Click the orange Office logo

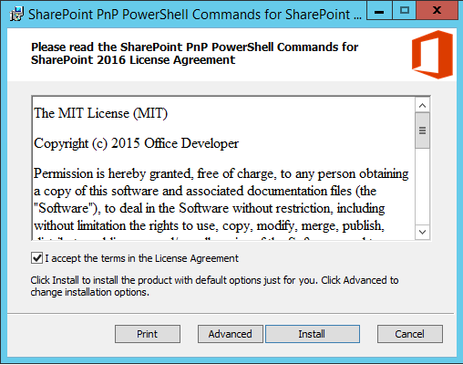pyautogui.click(x=432, y=55)
